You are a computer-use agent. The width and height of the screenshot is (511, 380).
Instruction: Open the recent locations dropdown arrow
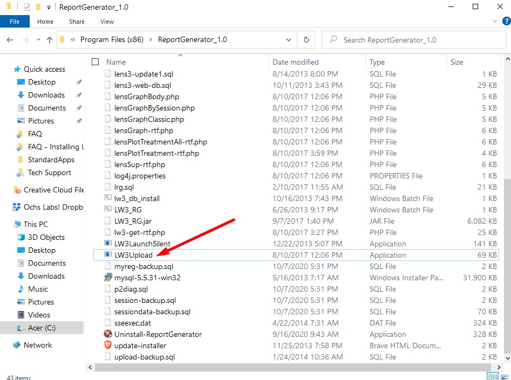pyautogui.click(x=38, y=40)
